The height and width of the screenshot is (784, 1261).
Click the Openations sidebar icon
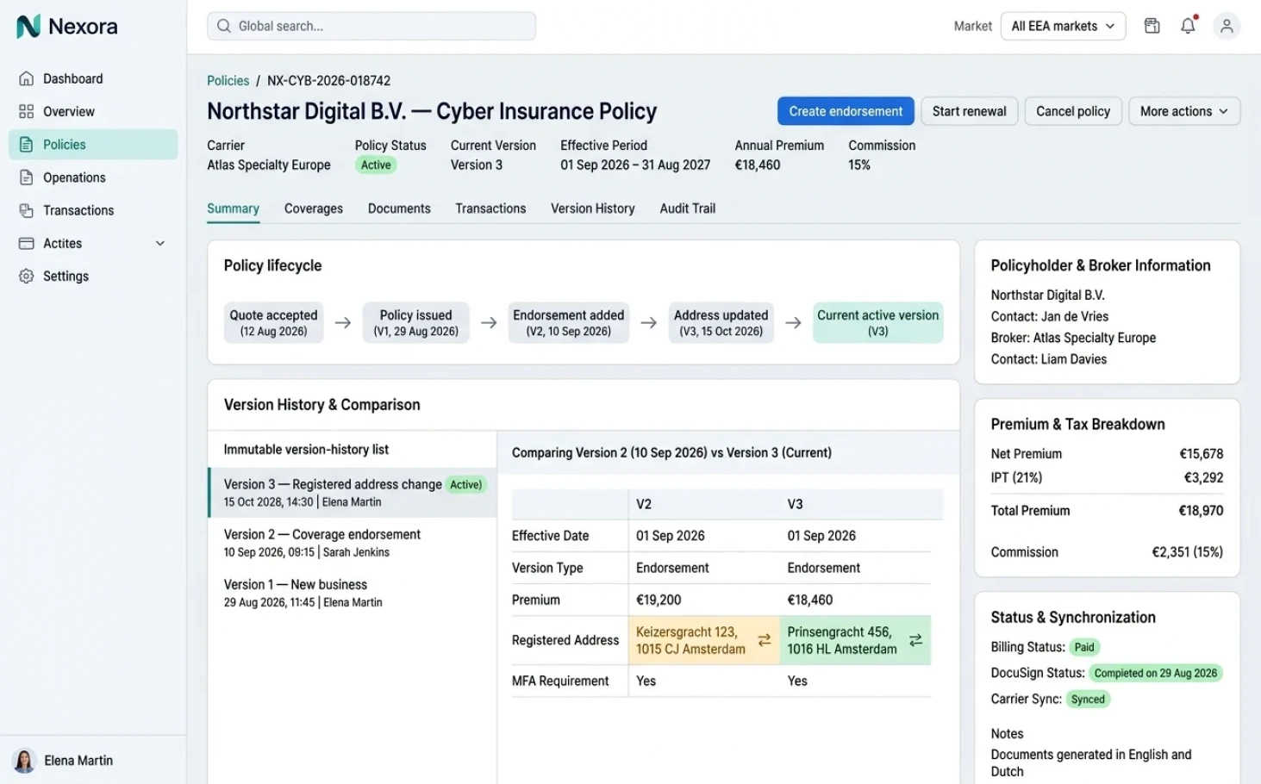coord(27,177)
